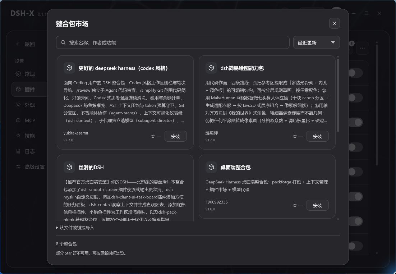Click the dsh简易绘图能力包 title
This screenshot has height=274, width=396.
pos(242,68)
